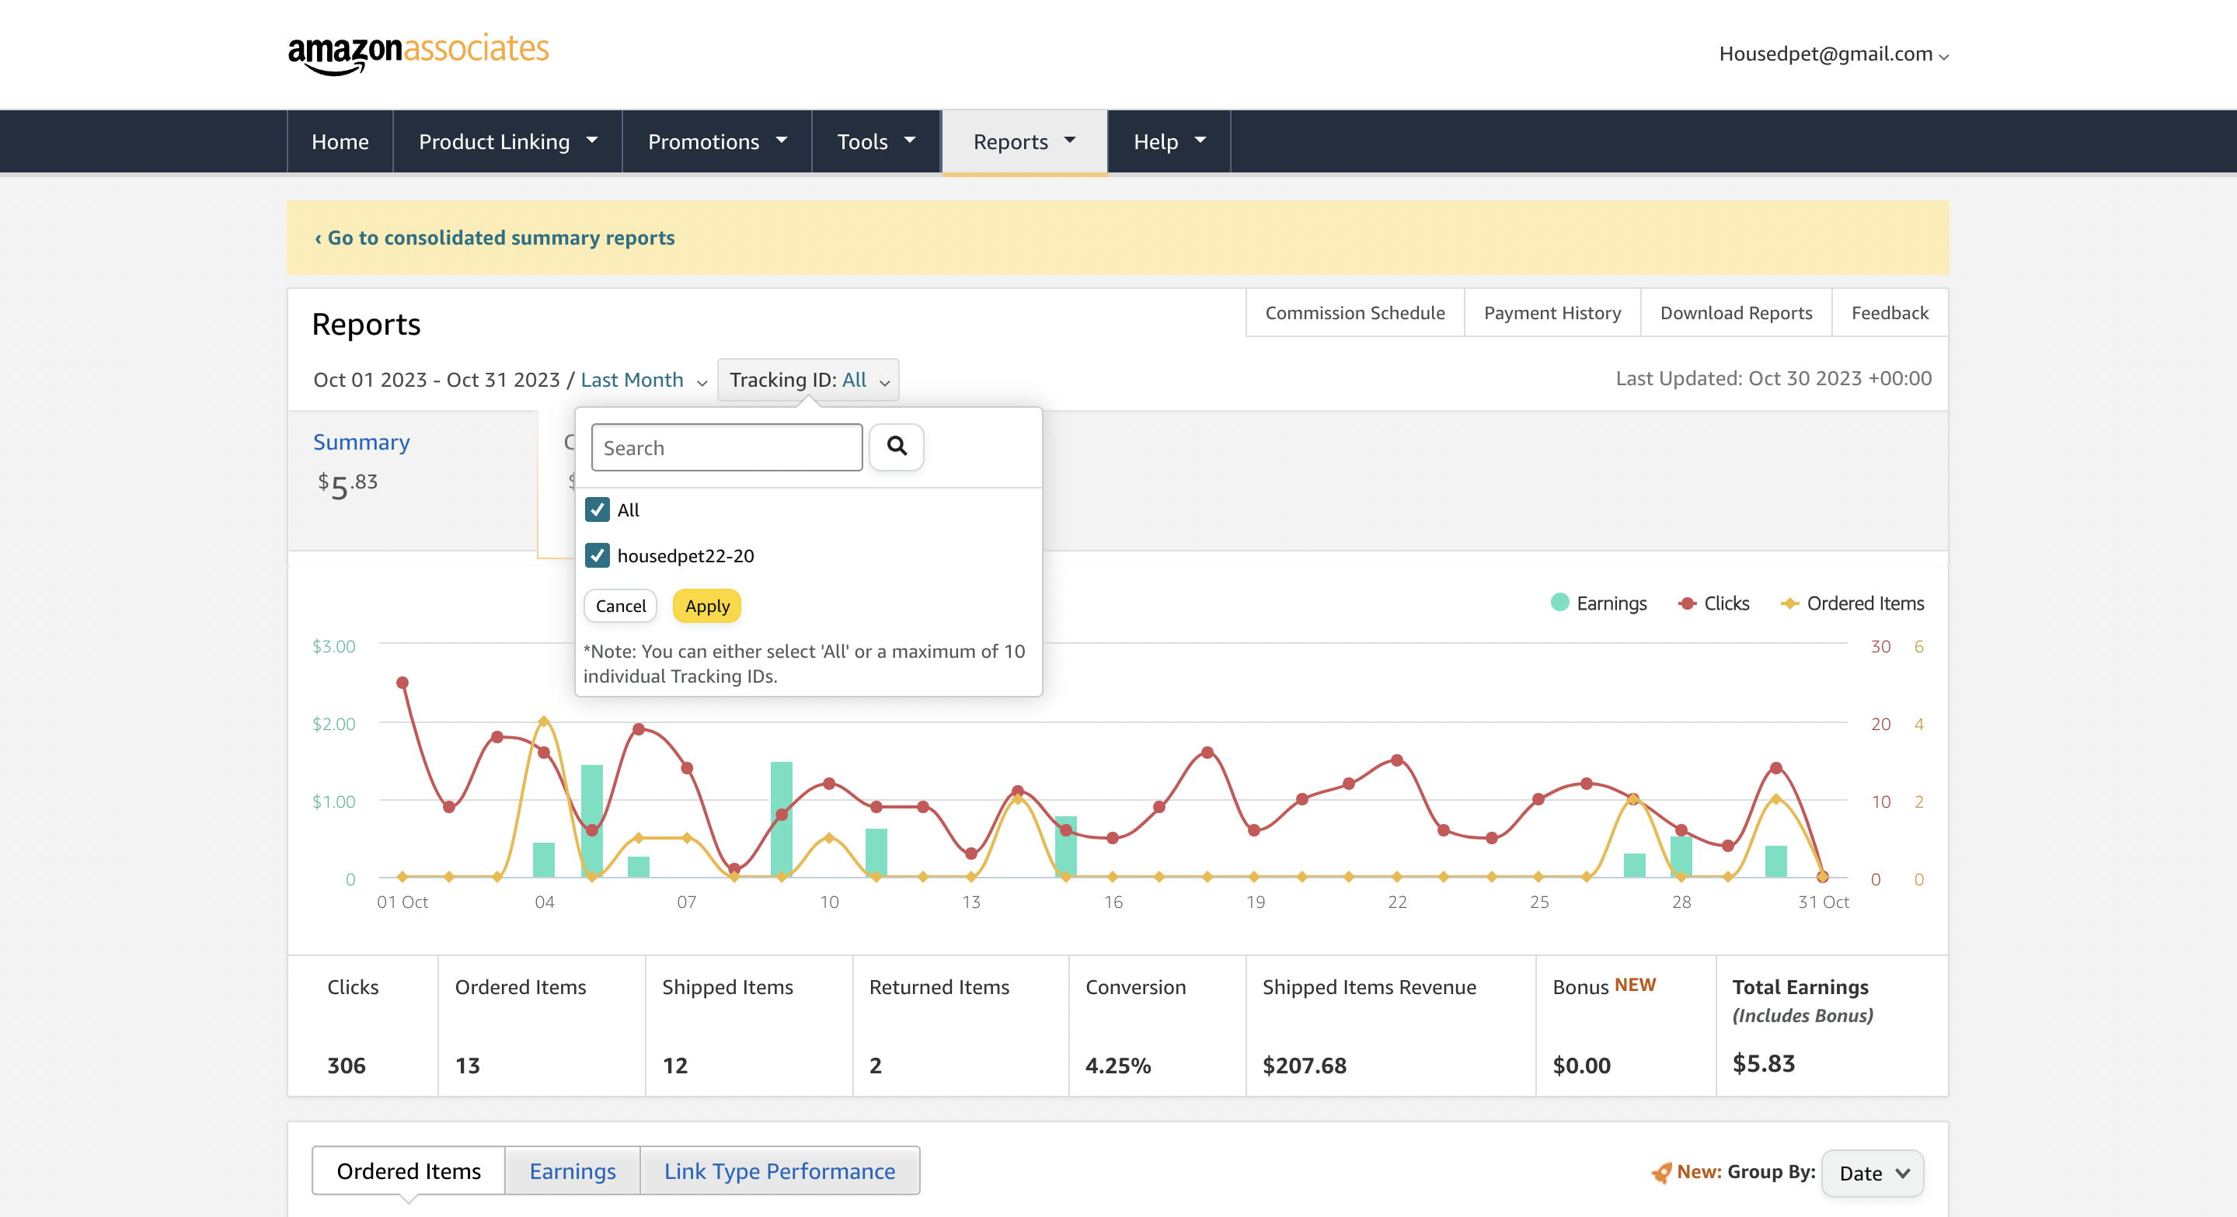The image size is (2237, 1217).
Task: Click the rocket icon beside New: Group By
Action: tap(1661, 1173)
